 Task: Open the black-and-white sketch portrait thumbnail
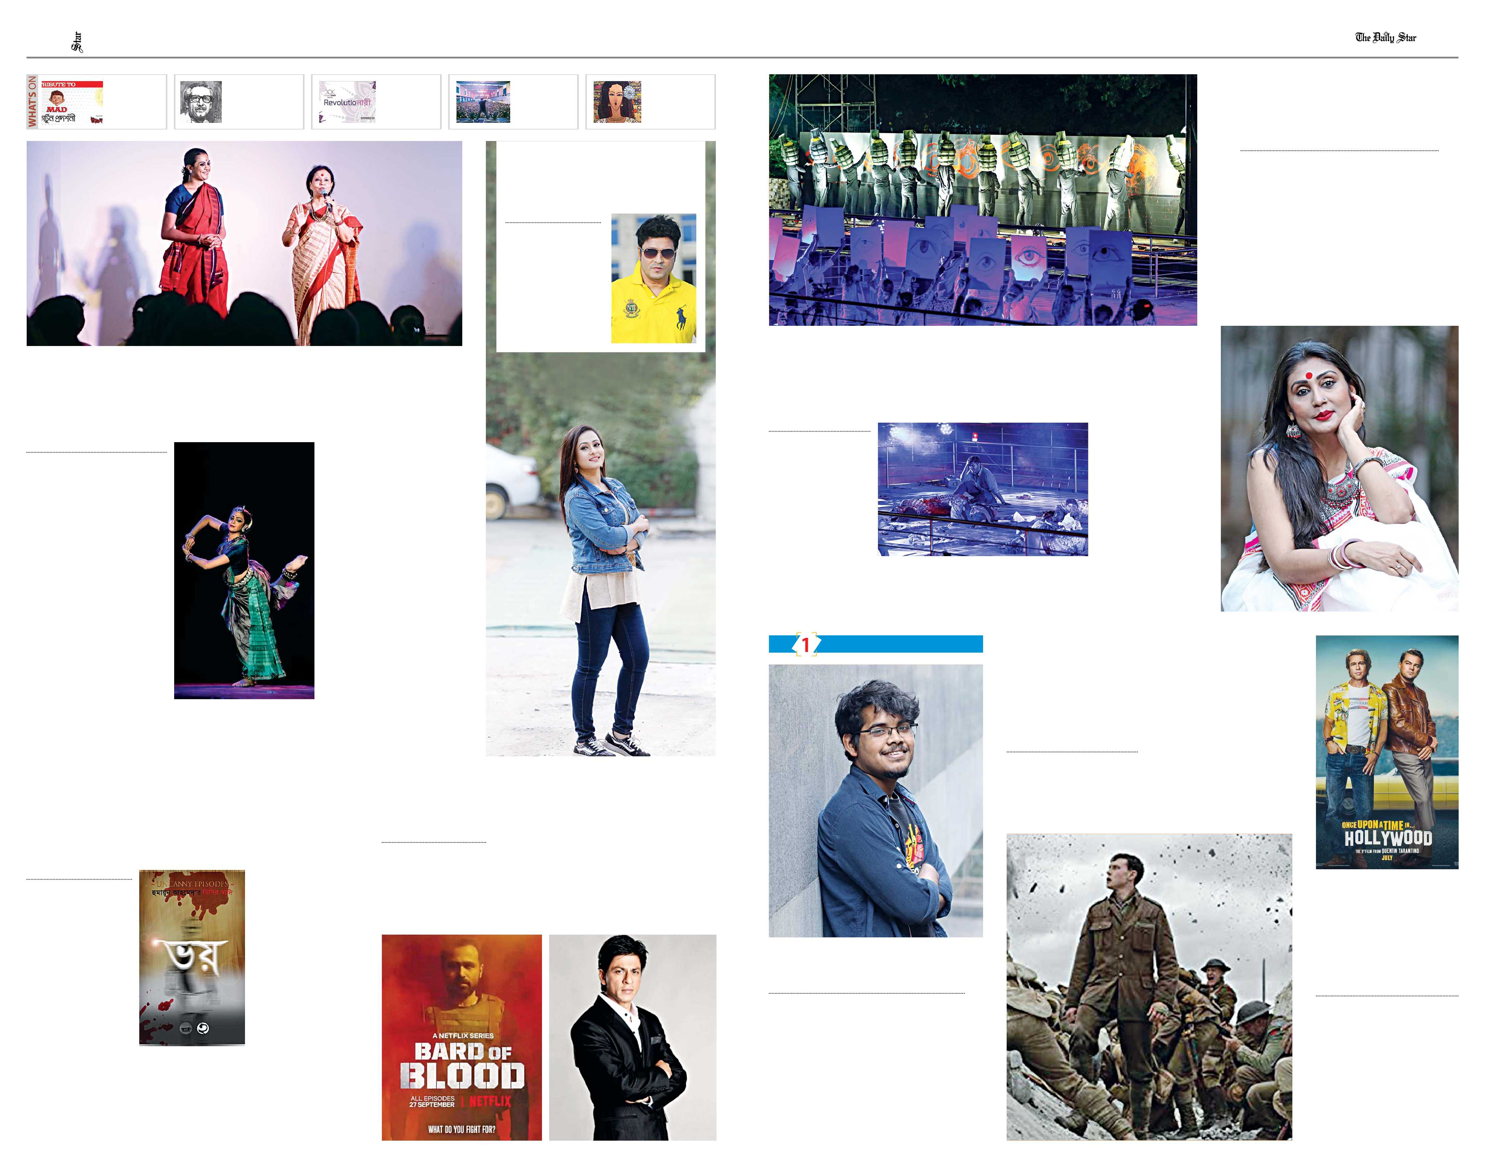201,102
